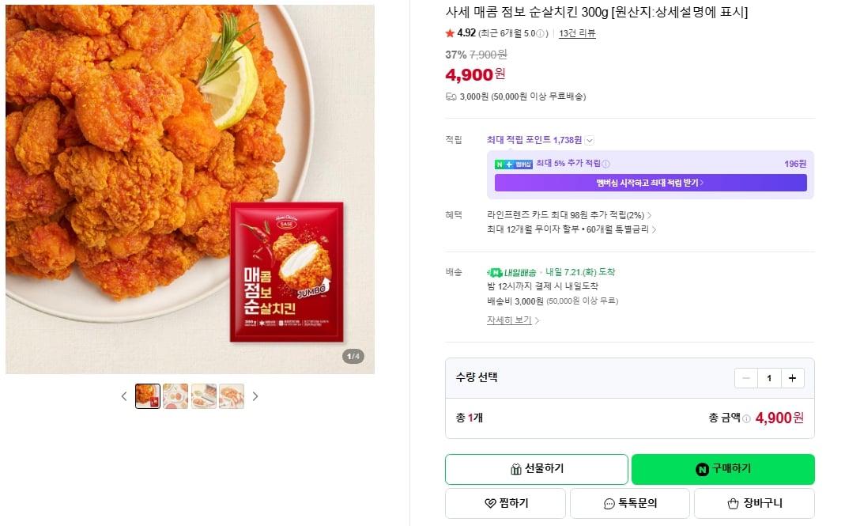
Task: Click the quantity input field showing 1
Action: (x=769, y=378)
